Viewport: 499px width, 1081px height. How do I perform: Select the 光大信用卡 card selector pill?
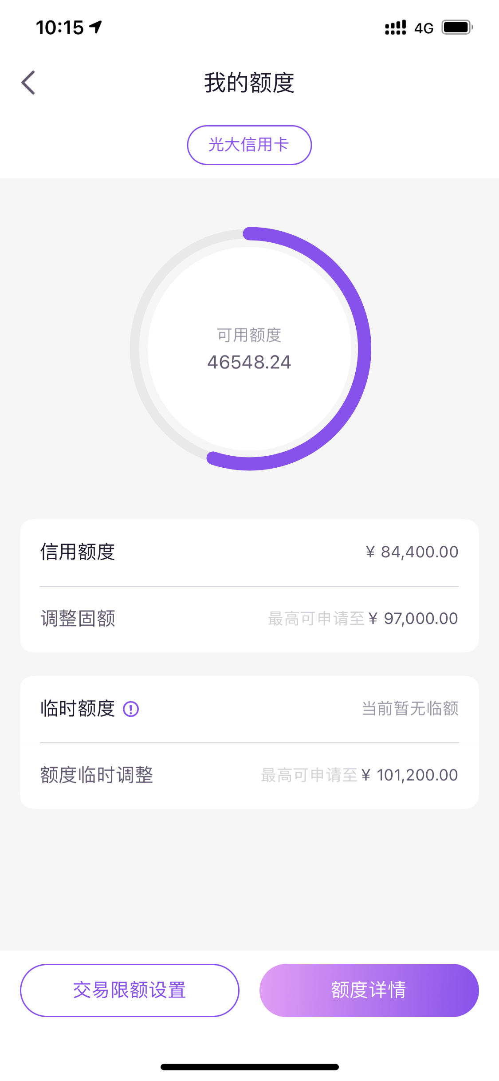(x=249, y=145)
